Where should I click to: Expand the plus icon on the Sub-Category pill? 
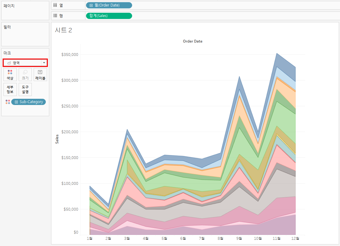pyautogui.click(x=16, y=102)
